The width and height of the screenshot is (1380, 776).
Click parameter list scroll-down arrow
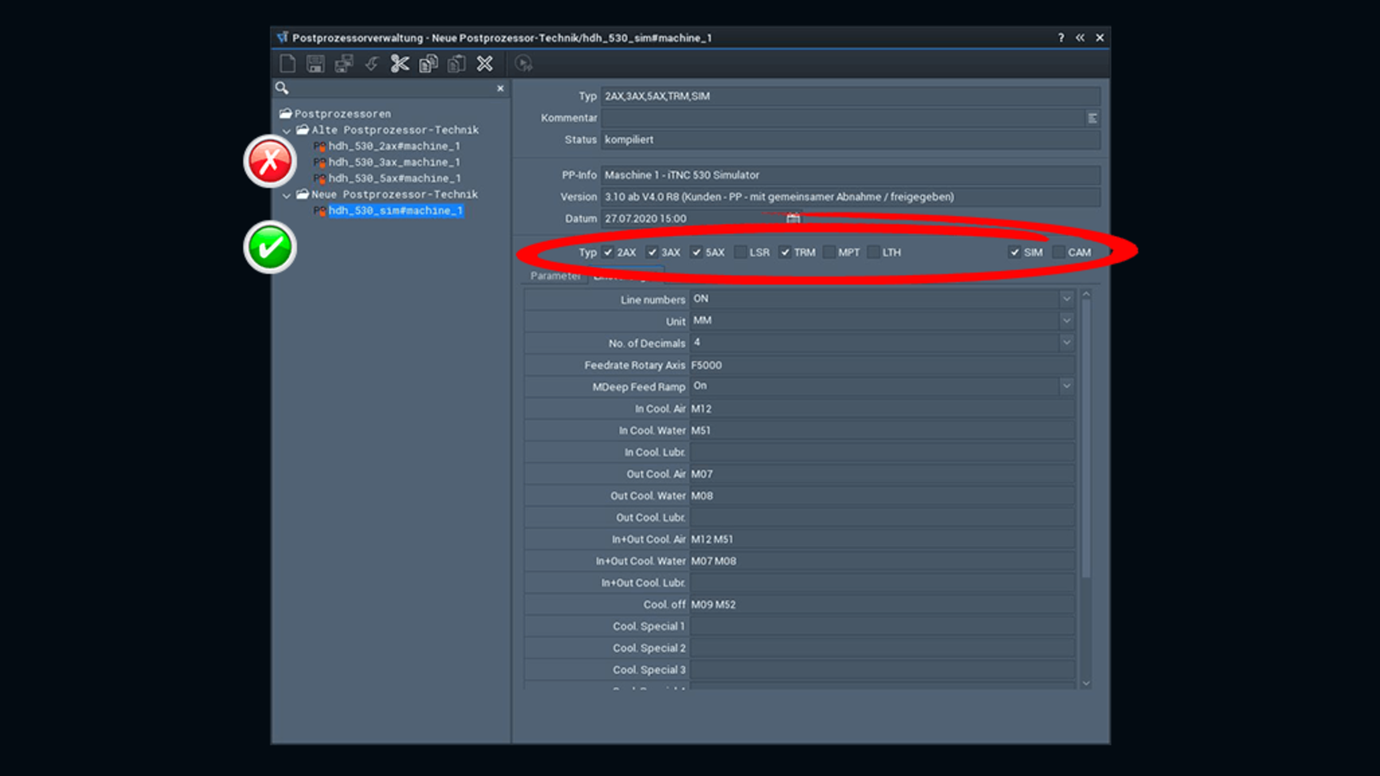[1086, 684]
